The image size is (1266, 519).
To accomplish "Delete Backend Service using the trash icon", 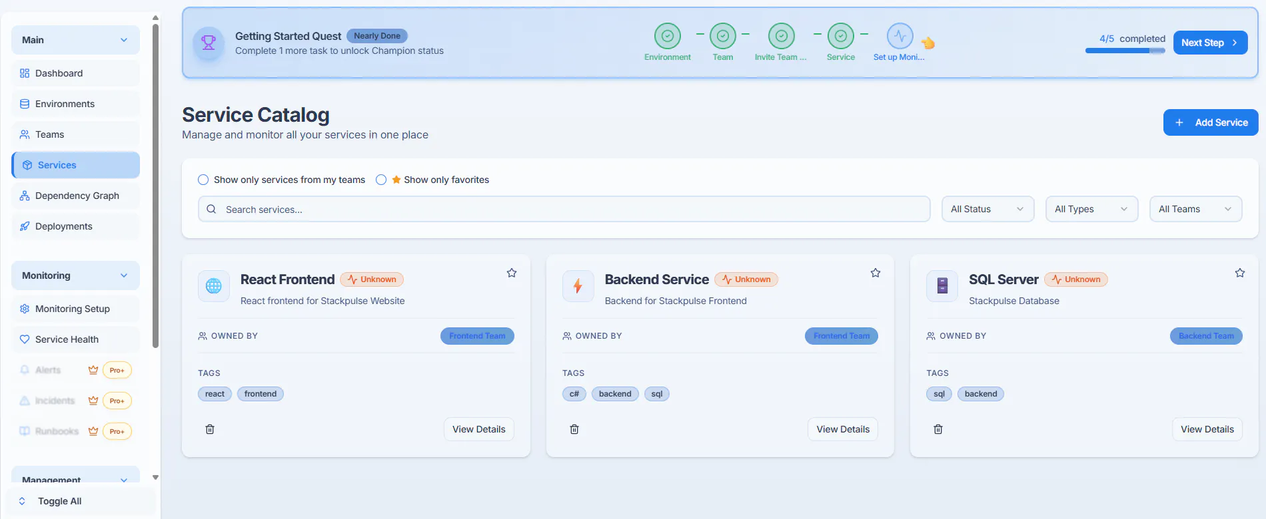I will click(574, 429).
